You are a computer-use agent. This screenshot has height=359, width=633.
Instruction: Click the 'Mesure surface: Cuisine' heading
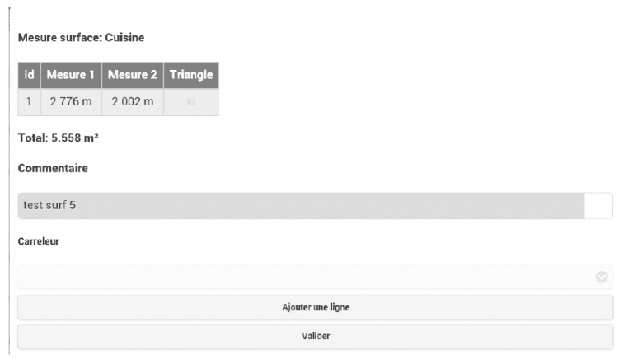point(81,38)
